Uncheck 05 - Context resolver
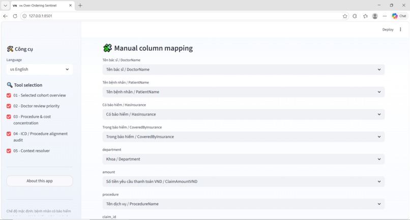Viewport: 410px width, 220px height. point(9,151)
